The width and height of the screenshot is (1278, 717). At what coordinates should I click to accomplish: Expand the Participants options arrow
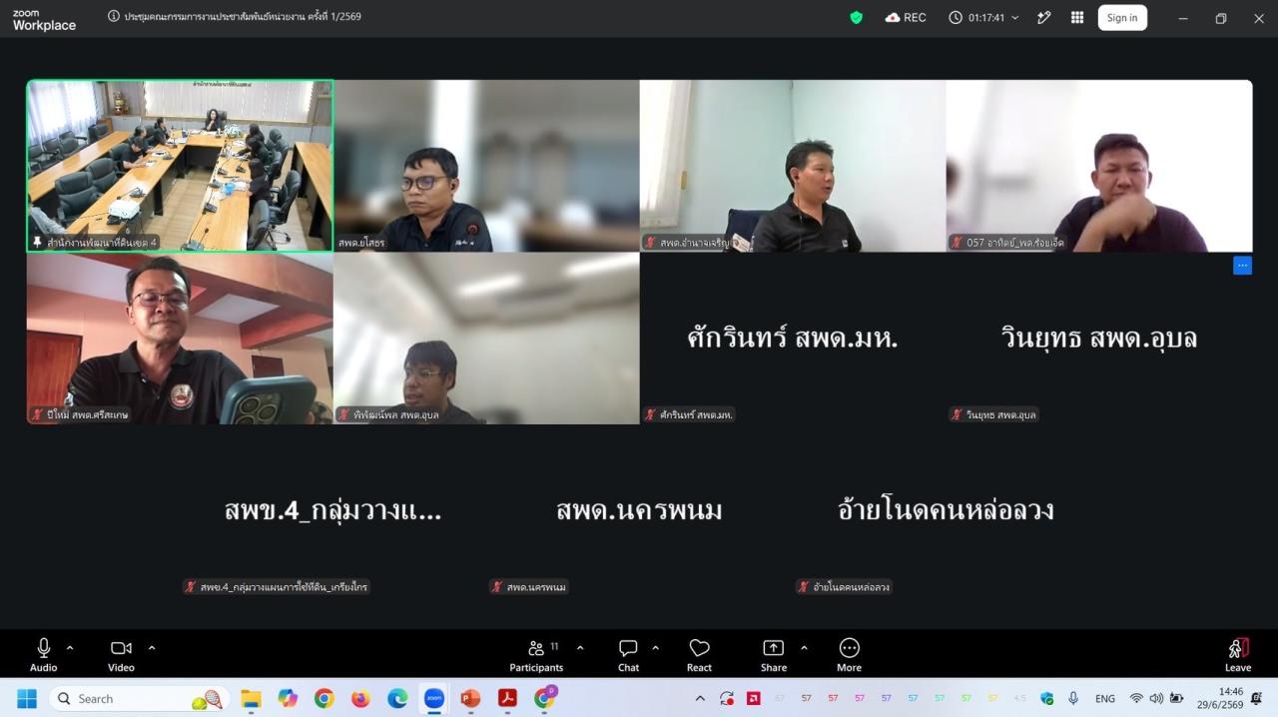point(580,647)
